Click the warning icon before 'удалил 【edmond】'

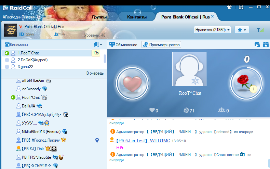(x=113, y=131)
